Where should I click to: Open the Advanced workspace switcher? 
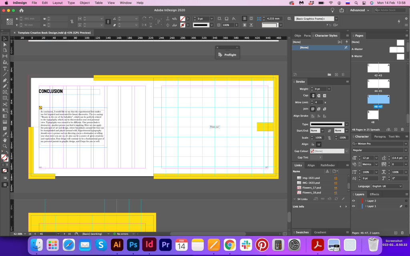359,10
